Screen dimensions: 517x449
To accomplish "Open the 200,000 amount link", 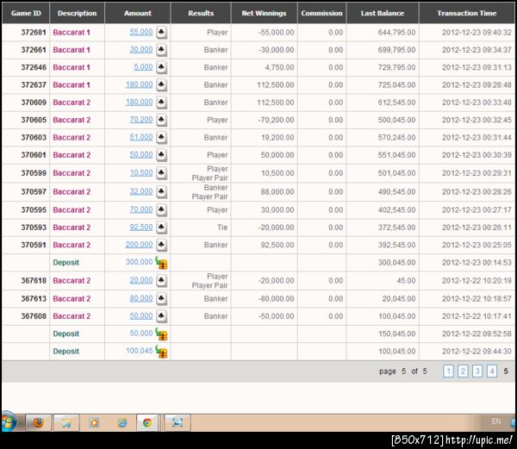I will click(139, 245).
